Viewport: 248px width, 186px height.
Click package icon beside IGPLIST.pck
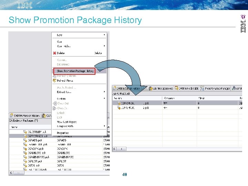coord(25,161)
